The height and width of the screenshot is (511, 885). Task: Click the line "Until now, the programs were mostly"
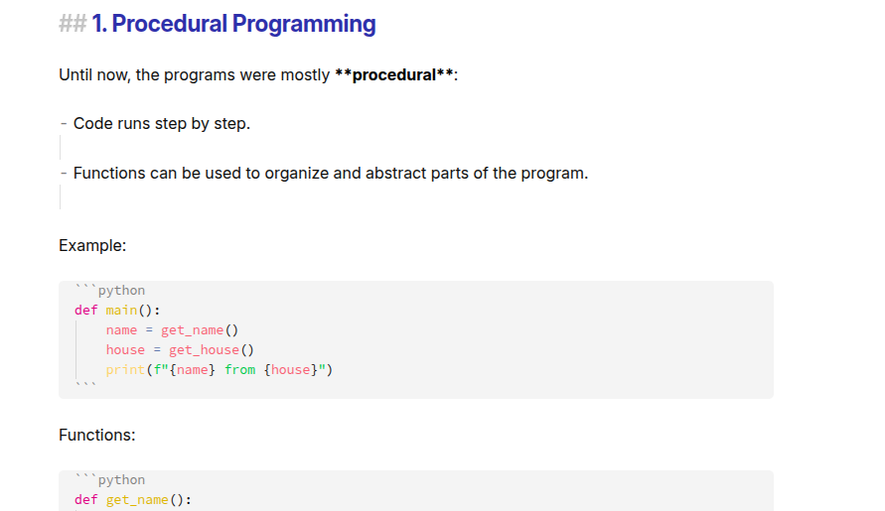194,75
